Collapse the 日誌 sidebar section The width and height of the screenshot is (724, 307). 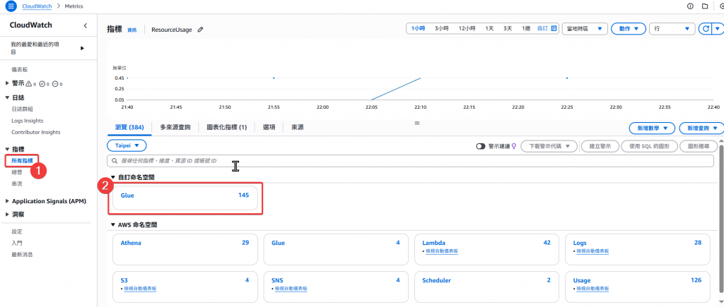coord(7,97)
